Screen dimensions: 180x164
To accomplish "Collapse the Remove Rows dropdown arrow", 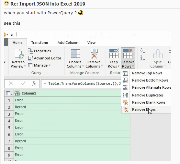I will (133, 66).
